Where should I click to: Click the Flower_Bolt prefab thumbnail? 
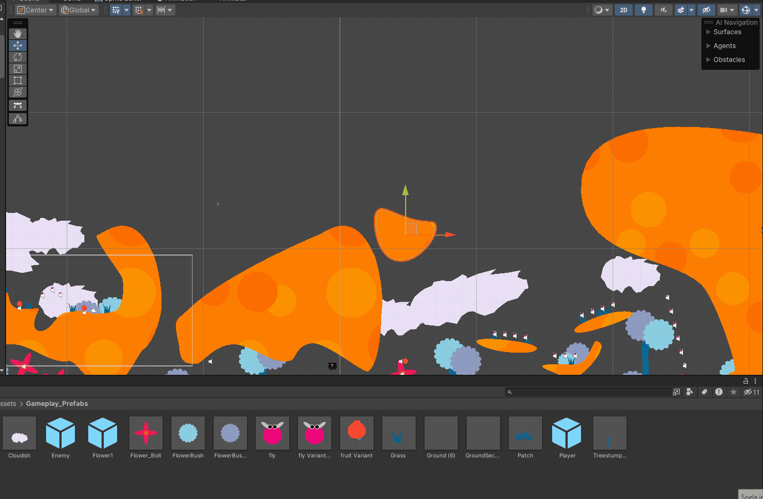point(145,433)
